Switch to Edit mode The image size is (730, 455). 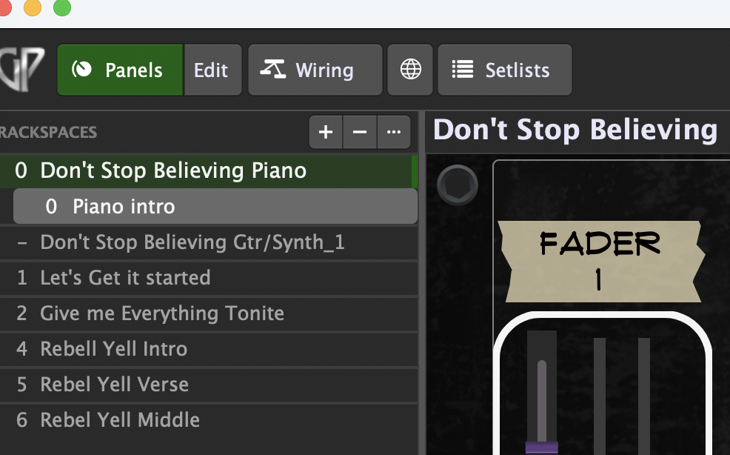(211, 70)
